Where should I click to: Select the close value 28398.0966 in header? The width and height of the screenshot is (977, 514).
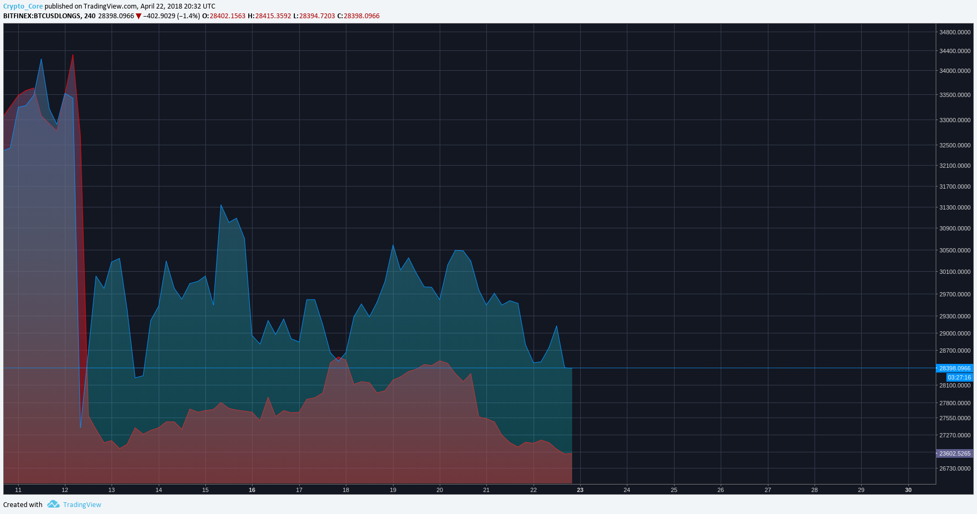361,16
